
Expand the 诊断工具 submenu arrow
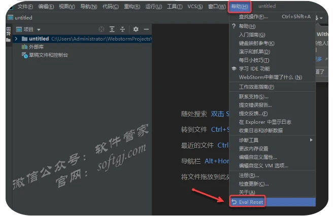pos(311,140)
